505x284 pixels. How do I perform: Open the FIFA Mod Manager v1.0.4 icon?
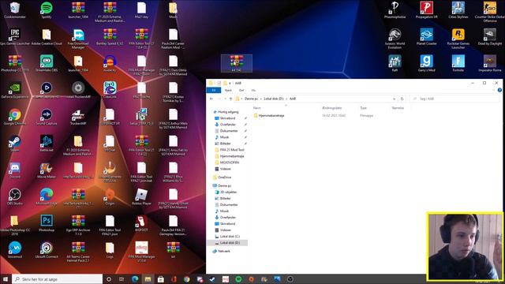141,252
